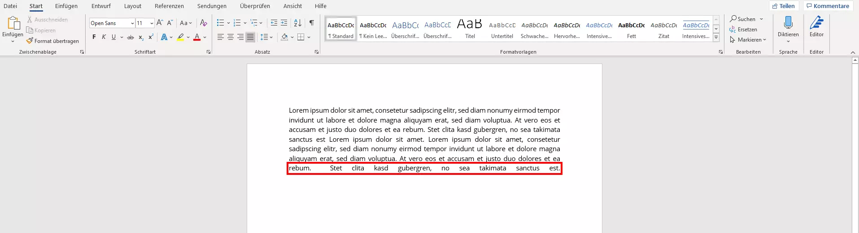859x233 pixels.
Task: Toggle paragraph marks pilcrow
Action: [x=312, y=23]
